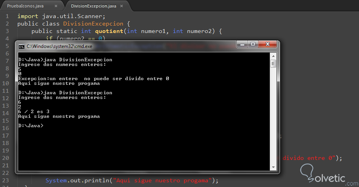Click the console scrollbar down arrow
Viewport: 359px width, 187px height.
coord(273,167)
